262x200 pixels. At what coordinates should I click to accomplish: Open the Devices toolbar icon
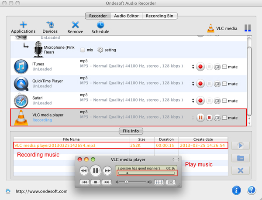click(x=50, y=25)
